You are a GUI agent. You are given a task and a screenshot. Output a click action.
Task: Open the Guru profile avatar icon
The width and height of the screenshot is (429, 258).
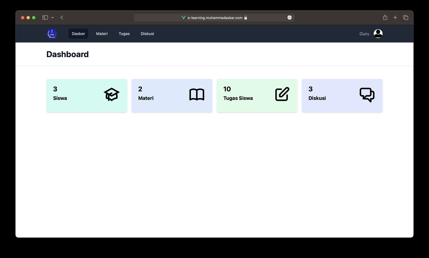pos(378,33)
